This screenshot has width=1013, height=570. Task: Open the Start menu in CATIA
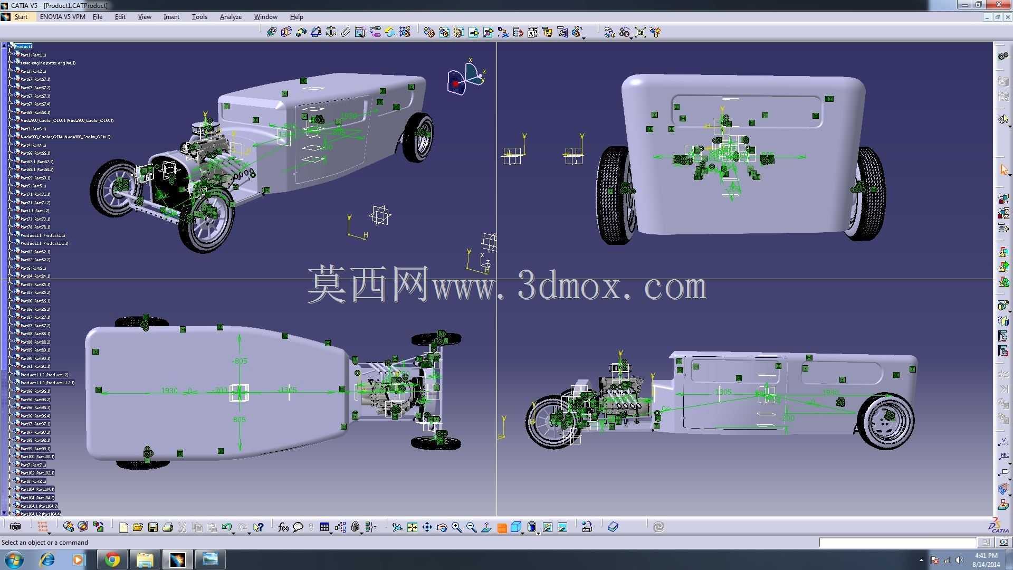[21, 17]
